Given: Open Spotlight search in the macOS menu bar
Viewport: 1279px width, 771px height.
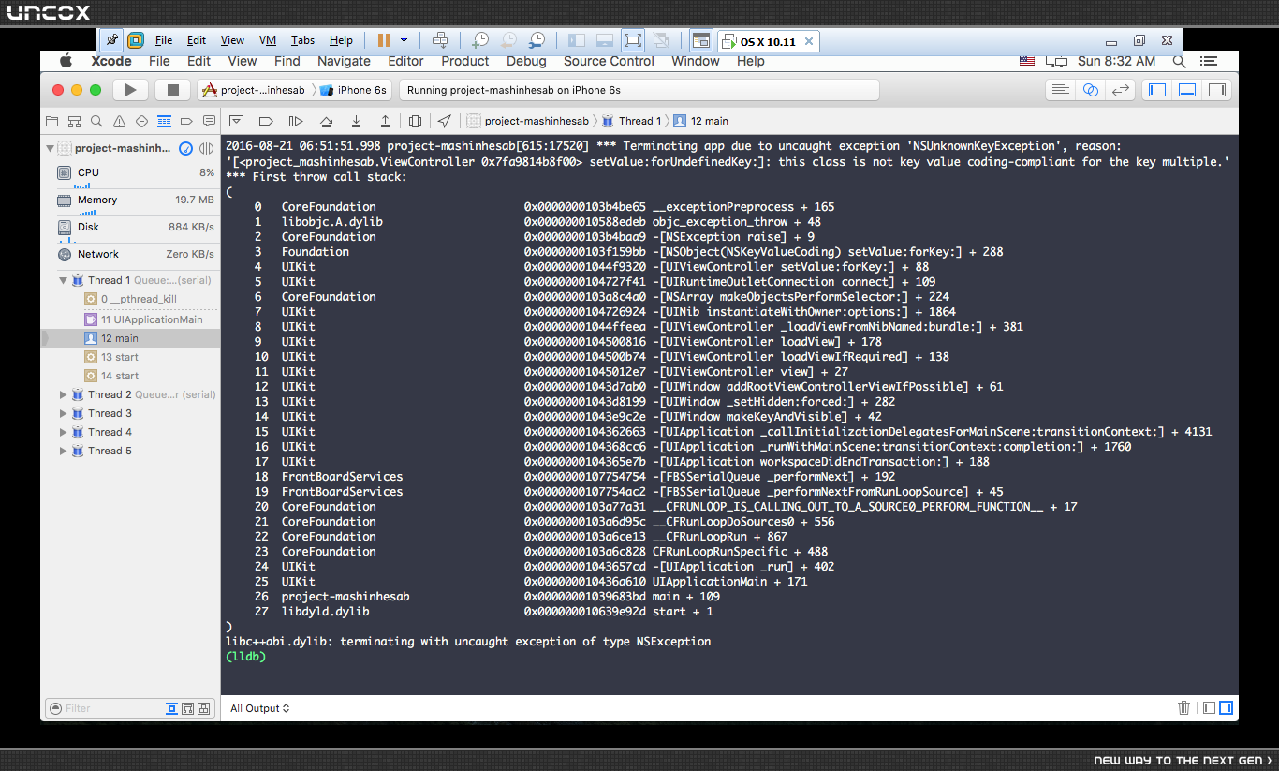Looking at the screenshot, I should (x=1180, y=61).
